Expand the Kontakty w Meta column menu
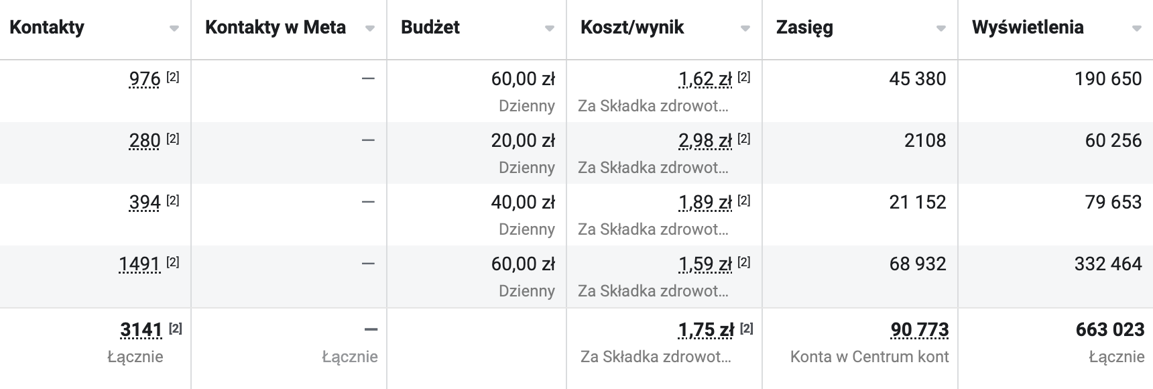This screenshot has height=389, width=1153. click(370, 29)
